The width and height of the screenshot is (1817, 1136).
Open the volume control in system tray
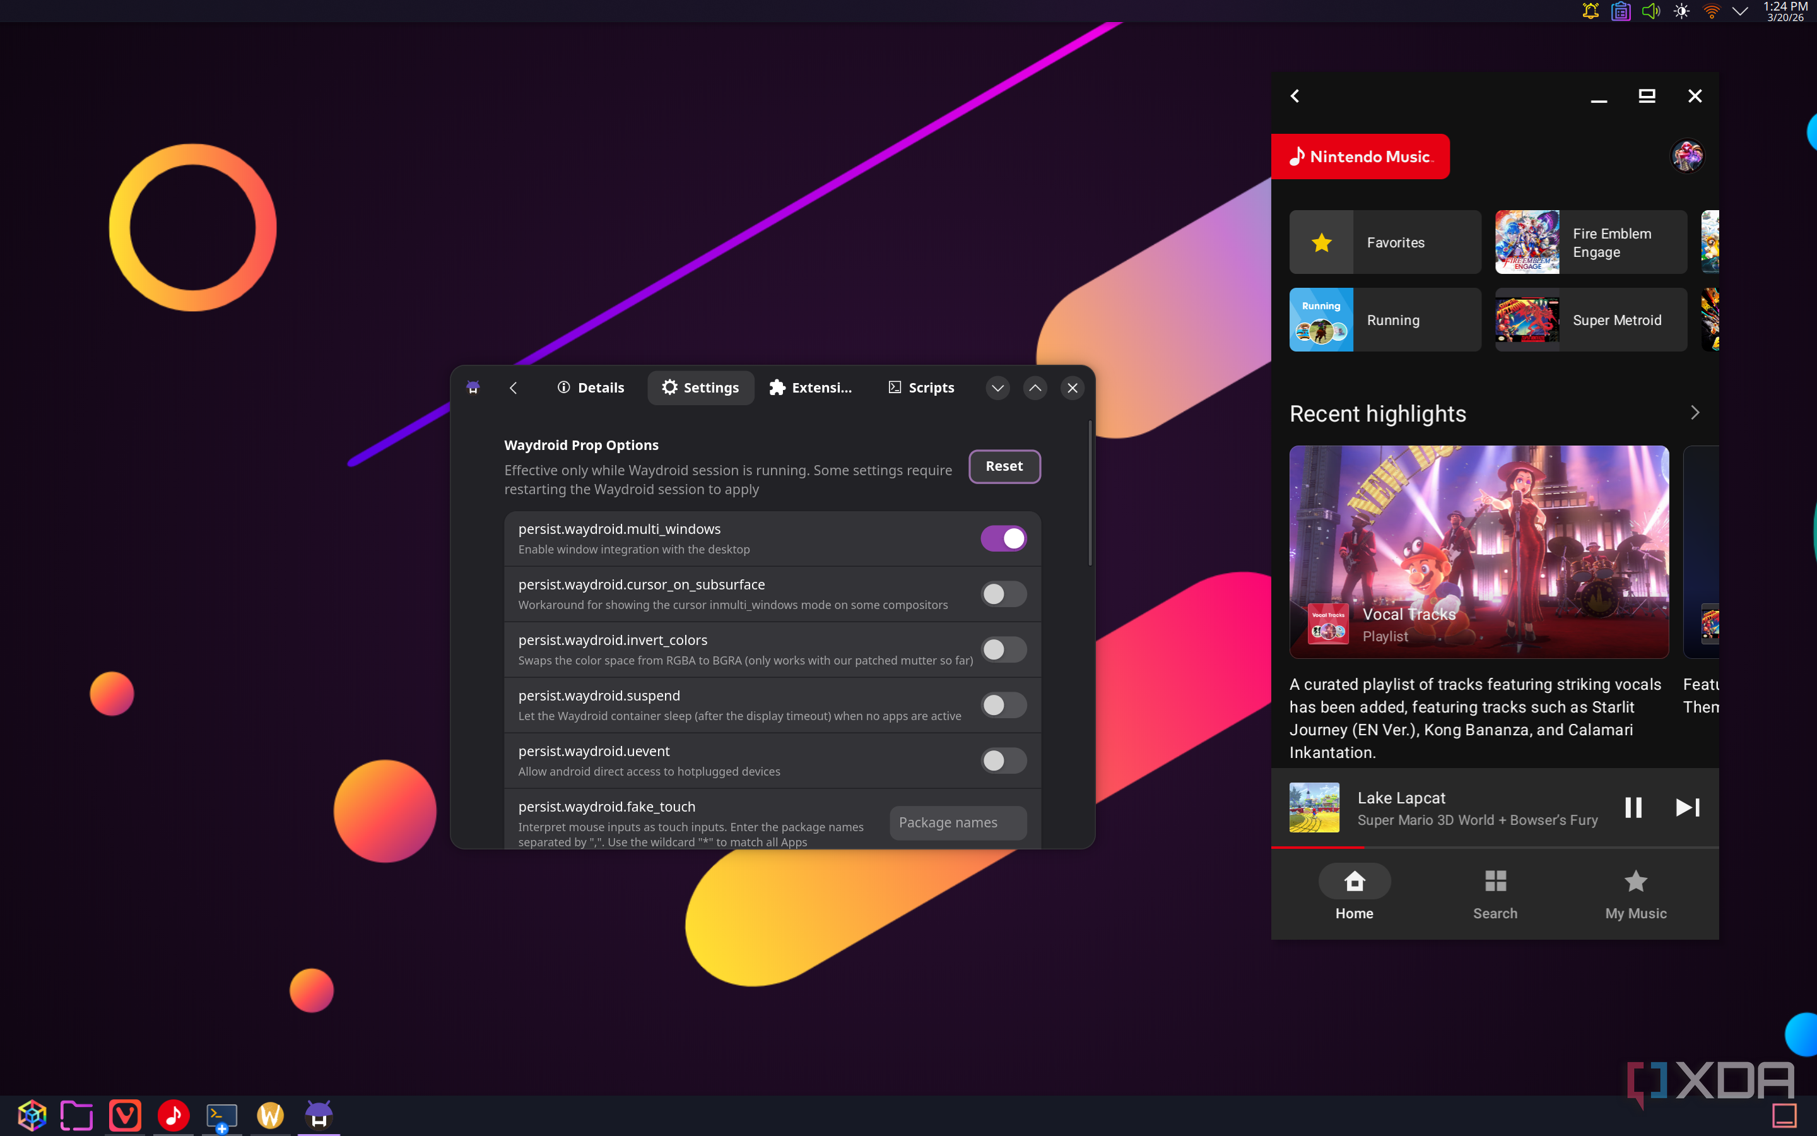pyautogui.click(x=1650, y=11)
